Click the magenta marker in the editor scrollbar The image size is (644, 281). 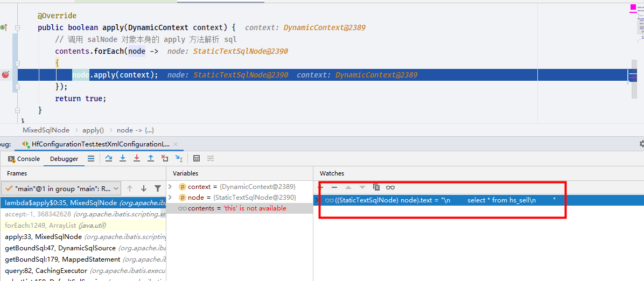633,8
